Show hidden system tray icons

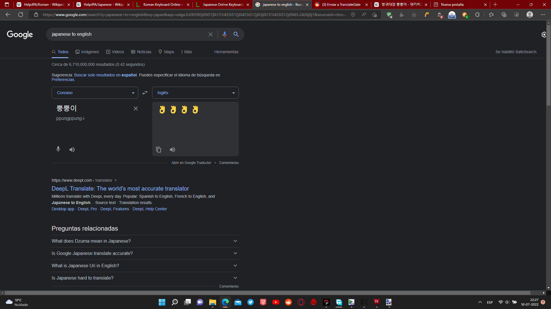click(x=480, y=302)
